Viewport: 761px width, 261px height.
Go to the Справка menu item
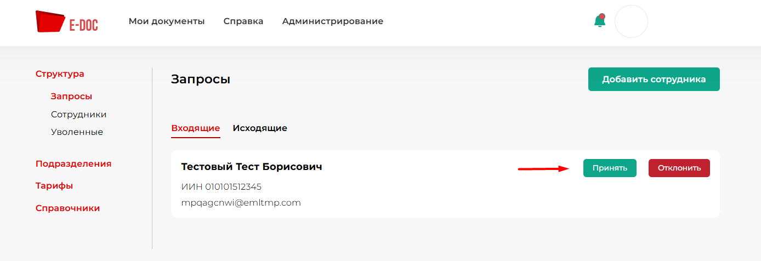click(243, 21)
